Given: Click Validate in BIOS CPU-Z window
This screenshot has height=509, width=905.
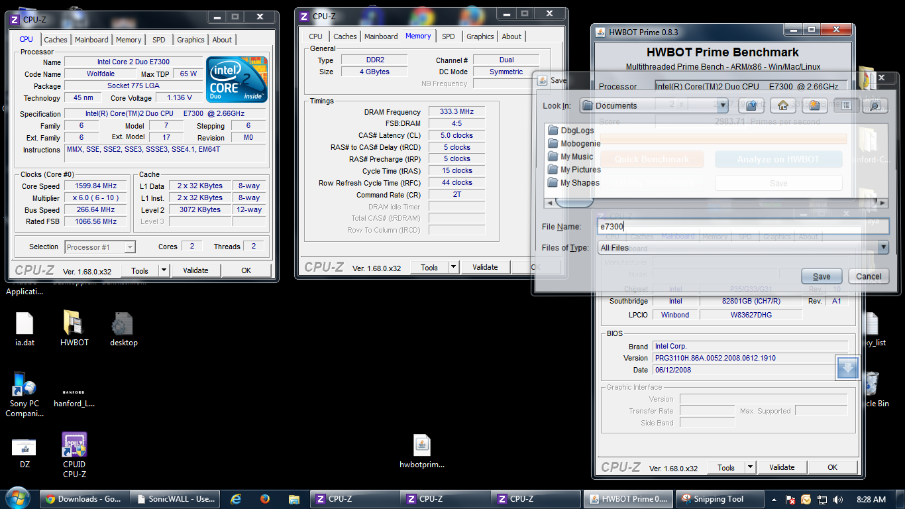Looking at the screenshot, I should tap(782, 467).
